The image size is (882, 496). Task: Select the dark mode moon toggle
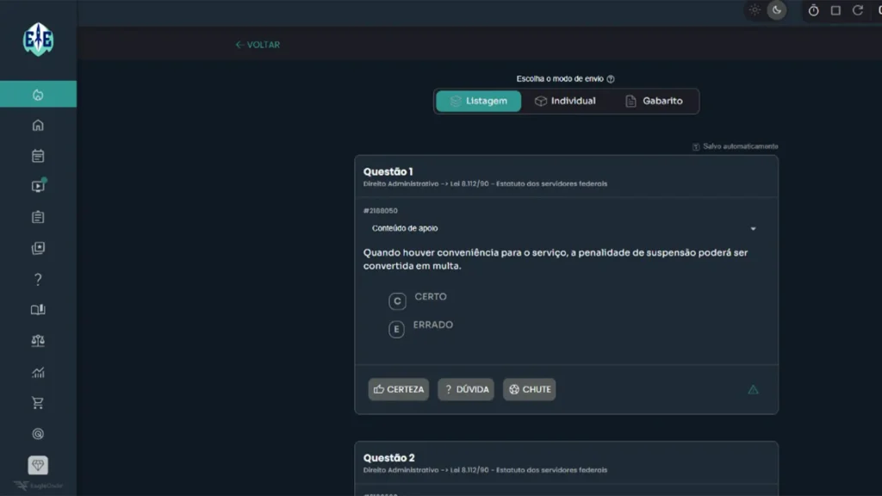coord(776,10)
